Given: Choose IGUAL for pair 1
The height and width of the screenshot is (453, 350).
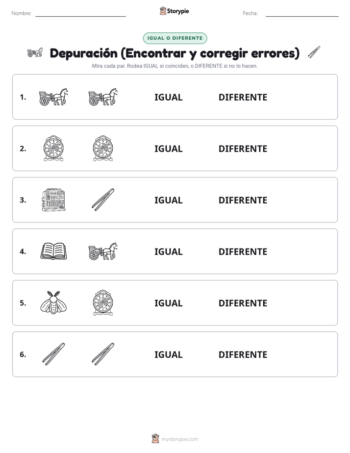Looking at the screenshot, I should click(168, 98).
